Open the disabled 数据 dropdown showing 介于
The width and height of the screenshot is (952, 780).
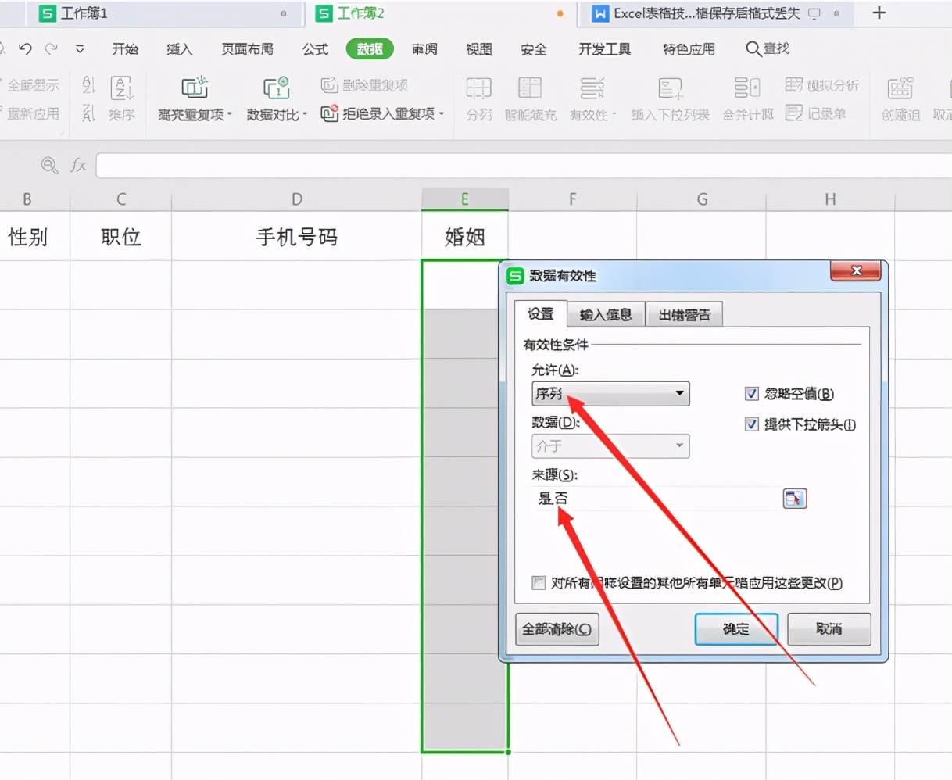click(x=610, y=445)
